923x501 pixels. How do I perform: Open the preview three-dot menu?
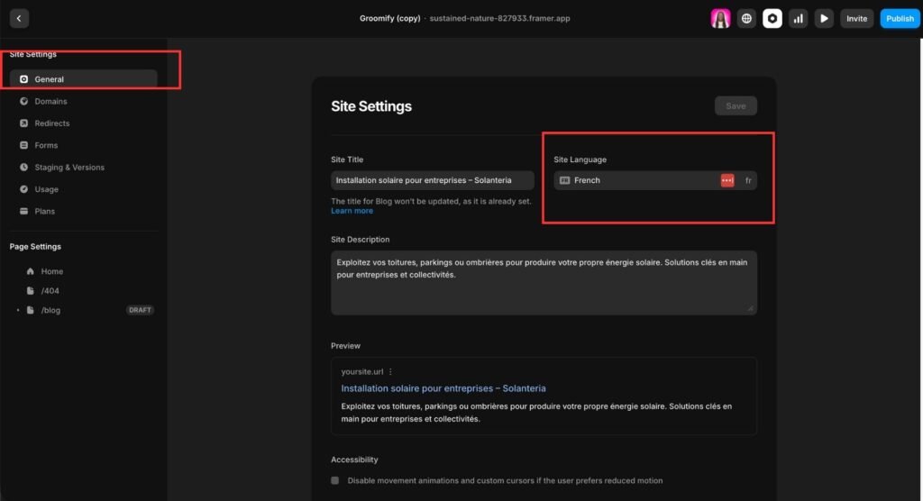point(390,371)
